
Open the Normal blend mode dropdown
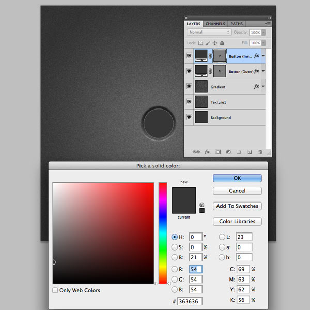click(209, 32)
